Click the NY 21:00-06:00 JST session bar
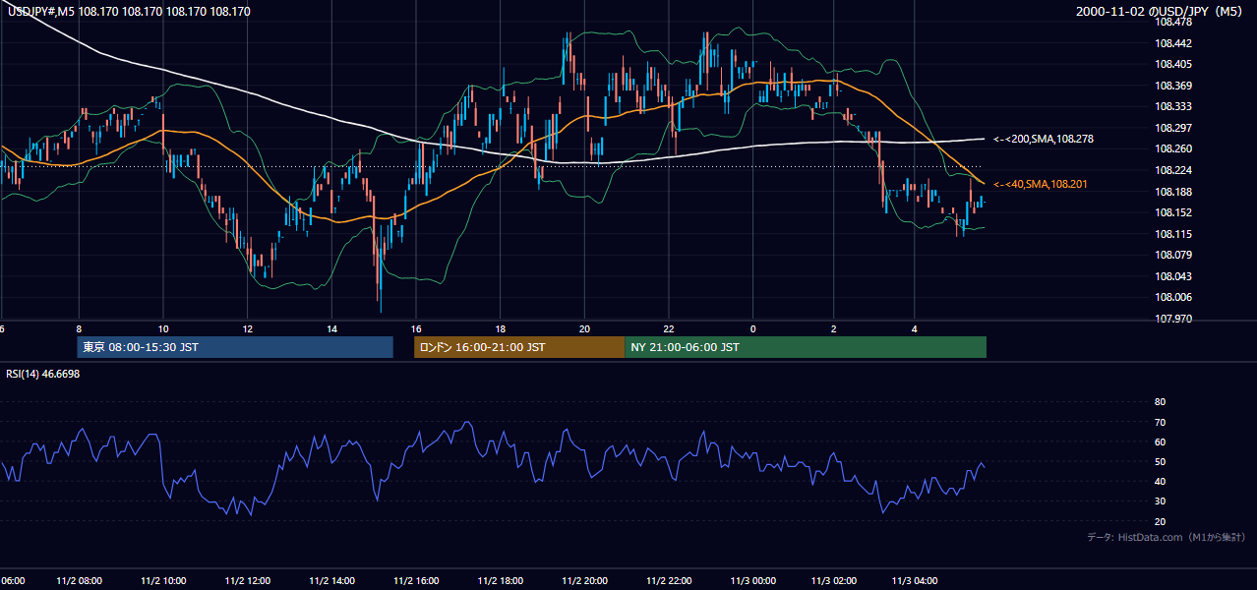This screenshot has width=1257, height=590. 806,347
